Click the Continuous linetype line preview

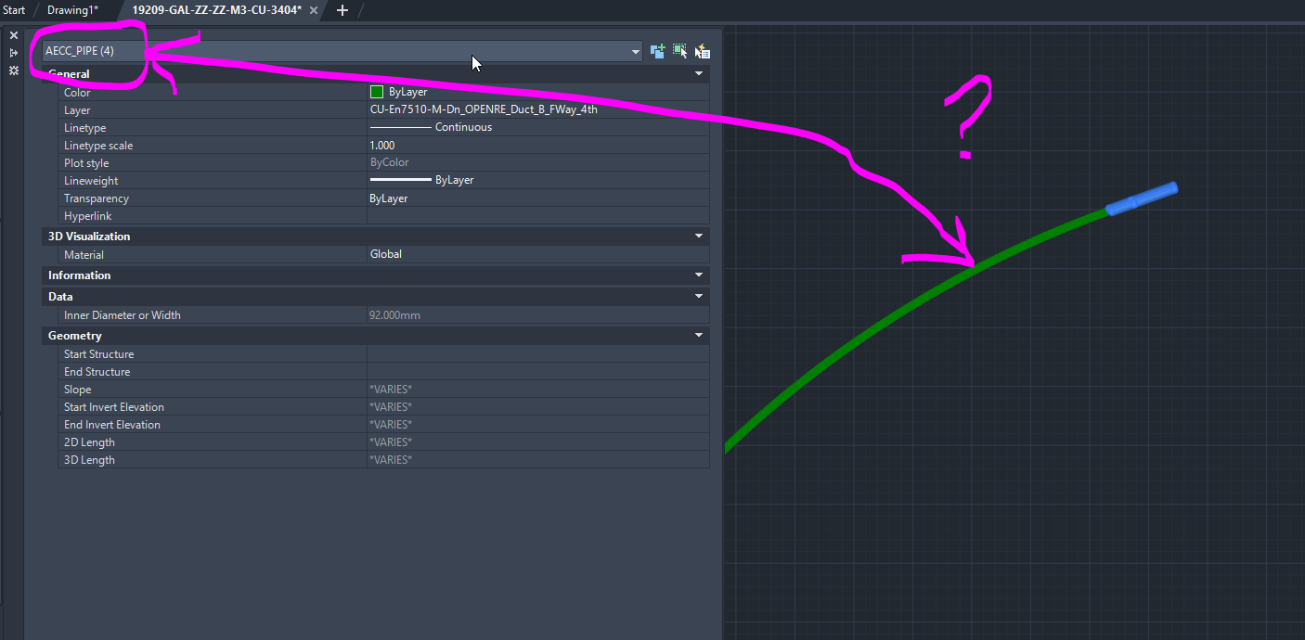coord(399,127)
